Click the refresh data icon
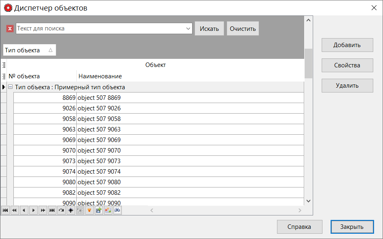 click(61, 210)
